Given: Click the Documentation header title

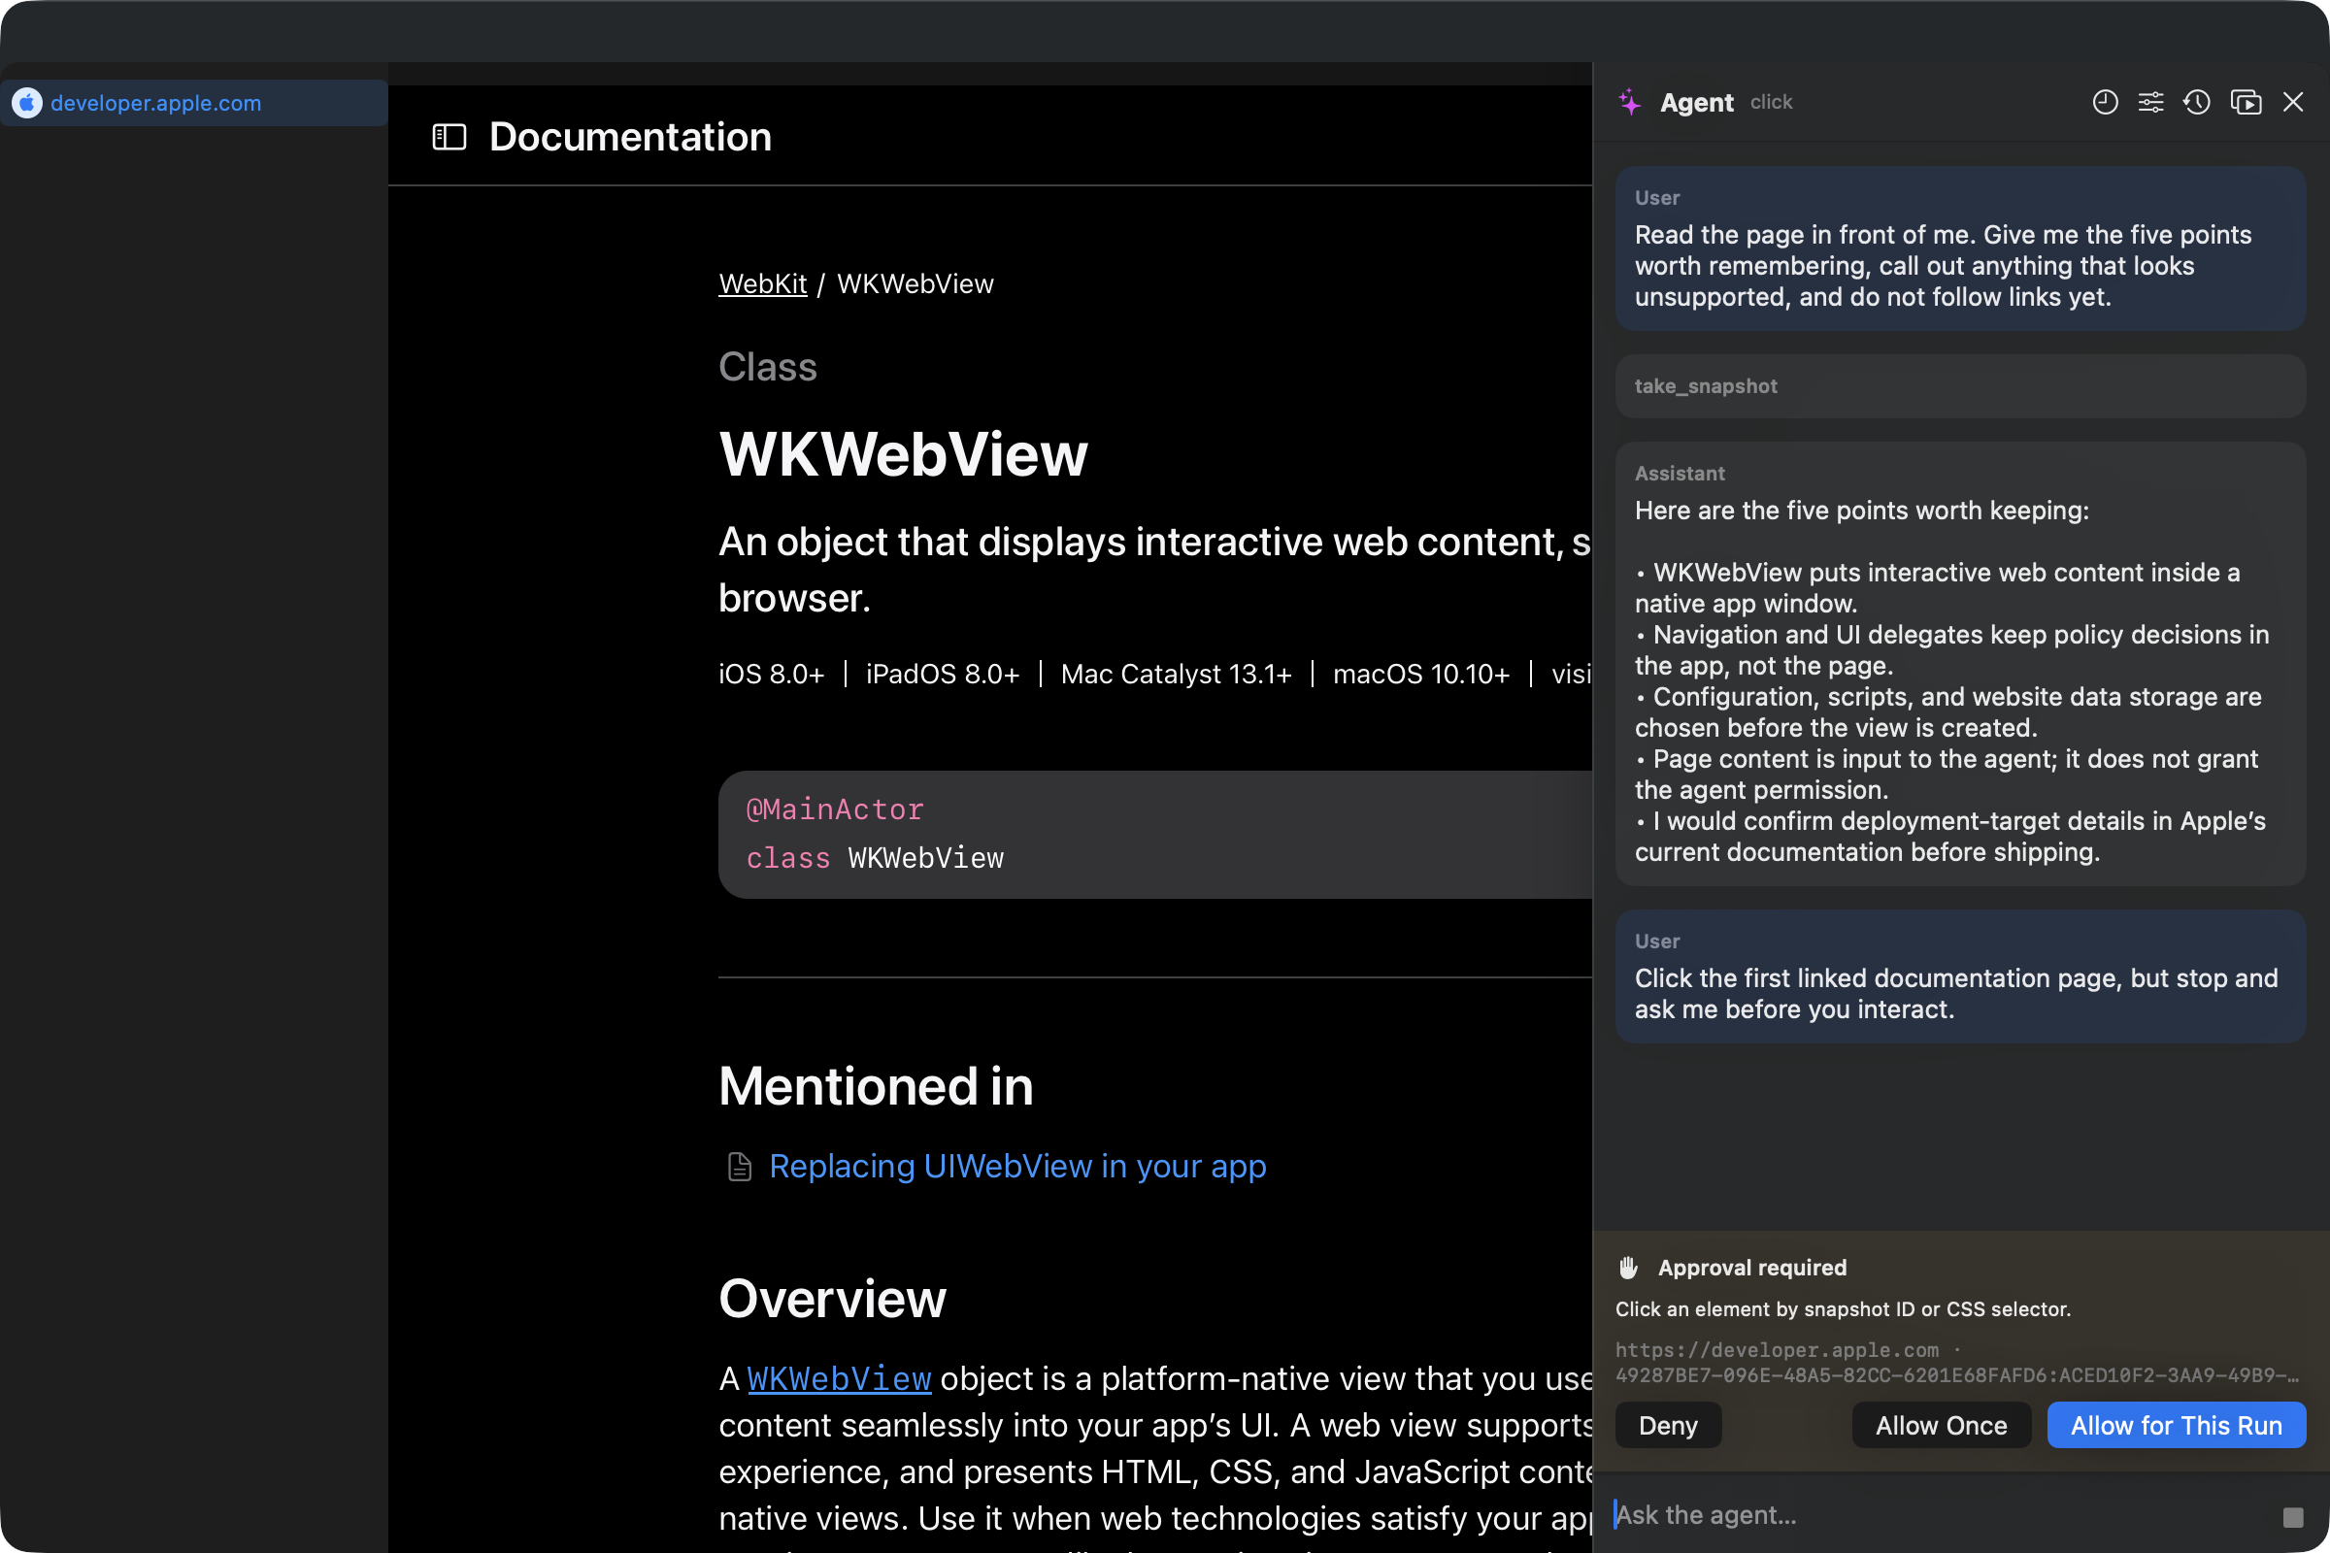Looking at the screenshot, I should tap(630, 137).
